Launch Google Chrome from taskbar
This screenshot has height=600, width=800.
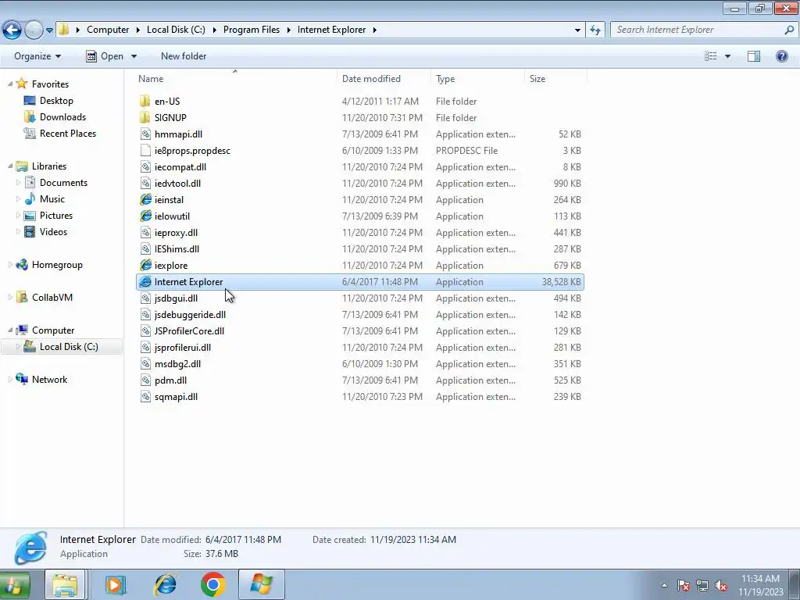pos(212,584)
